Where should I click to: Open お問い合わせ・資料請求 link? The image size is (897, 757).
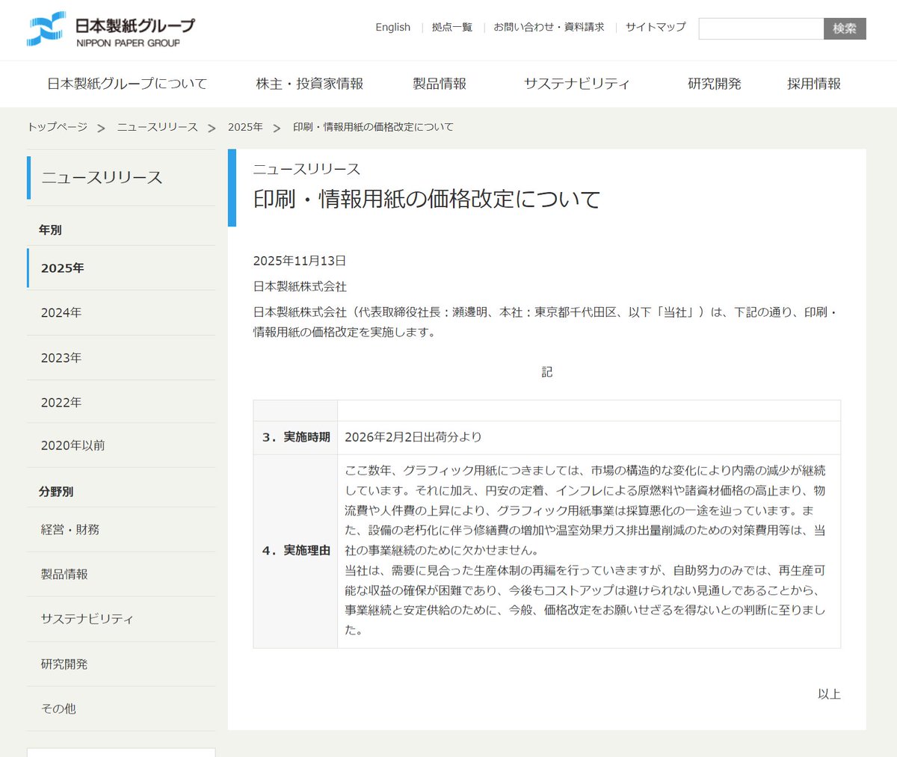pos(549,27)
